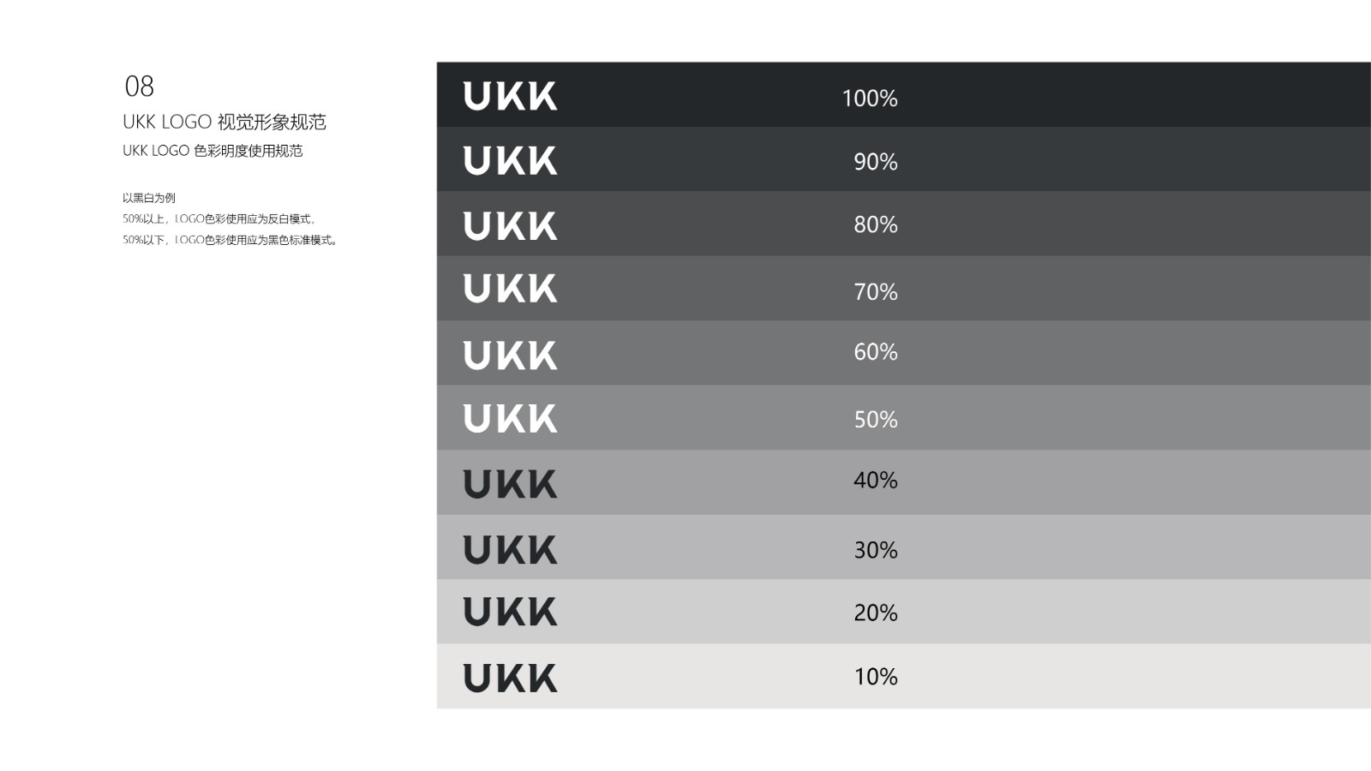Click the page number 08
The height and width of the screenshot is (771, 1371).
(140, 87)
